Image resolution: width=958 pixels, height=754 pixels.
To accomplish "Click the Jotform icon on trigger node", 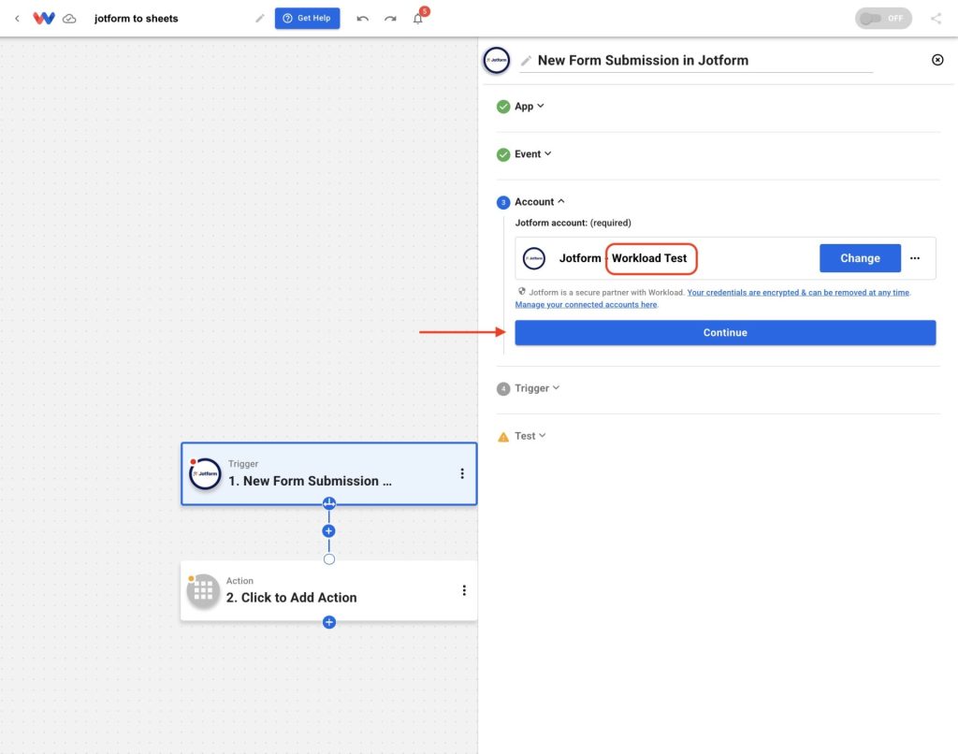I will click(x=205, y=473).
